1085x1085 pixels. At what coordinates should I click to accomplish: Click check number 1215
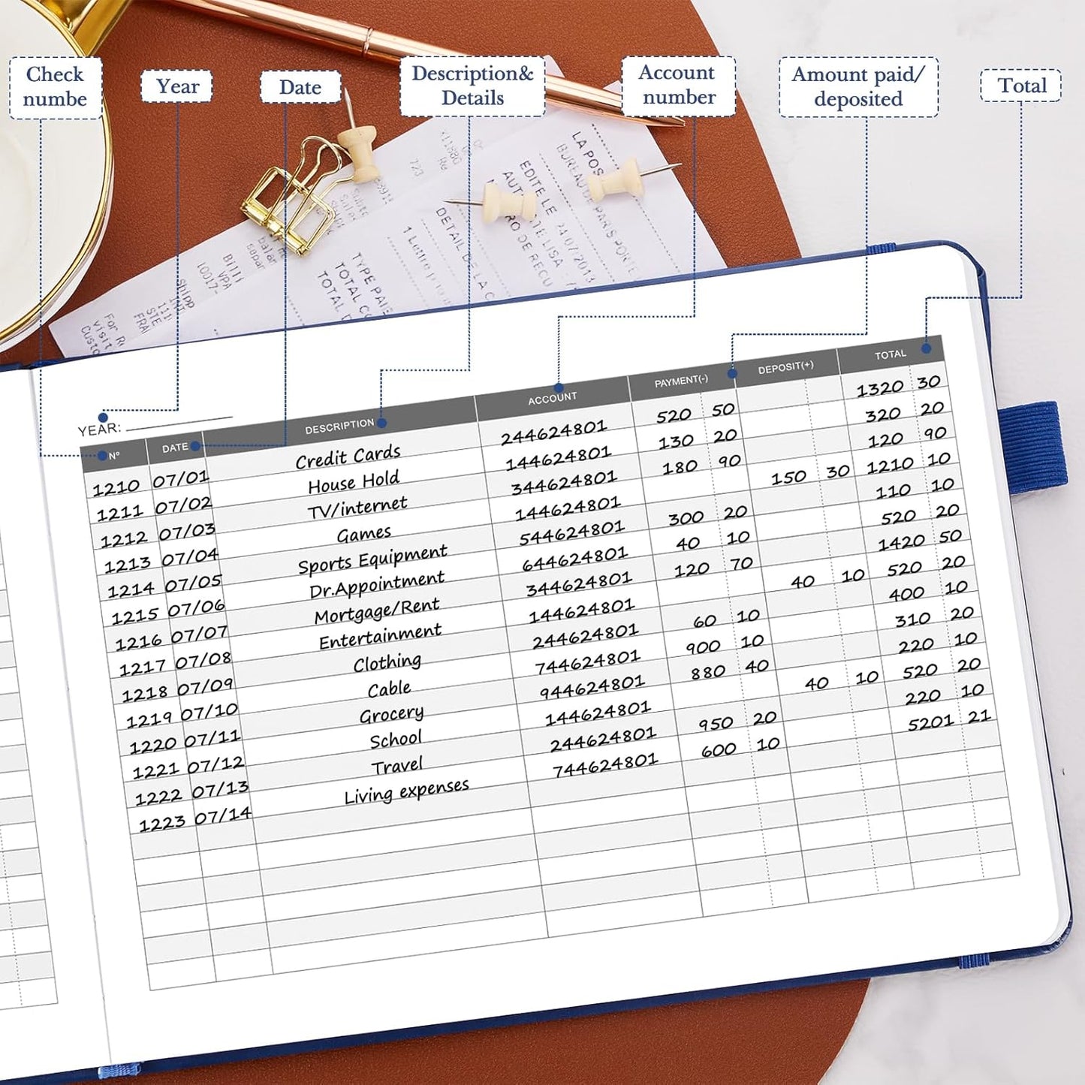(134, 616)
